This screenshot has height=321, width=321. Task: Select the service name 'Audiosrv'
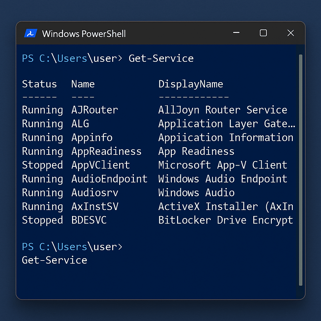[x=95, y=193]
